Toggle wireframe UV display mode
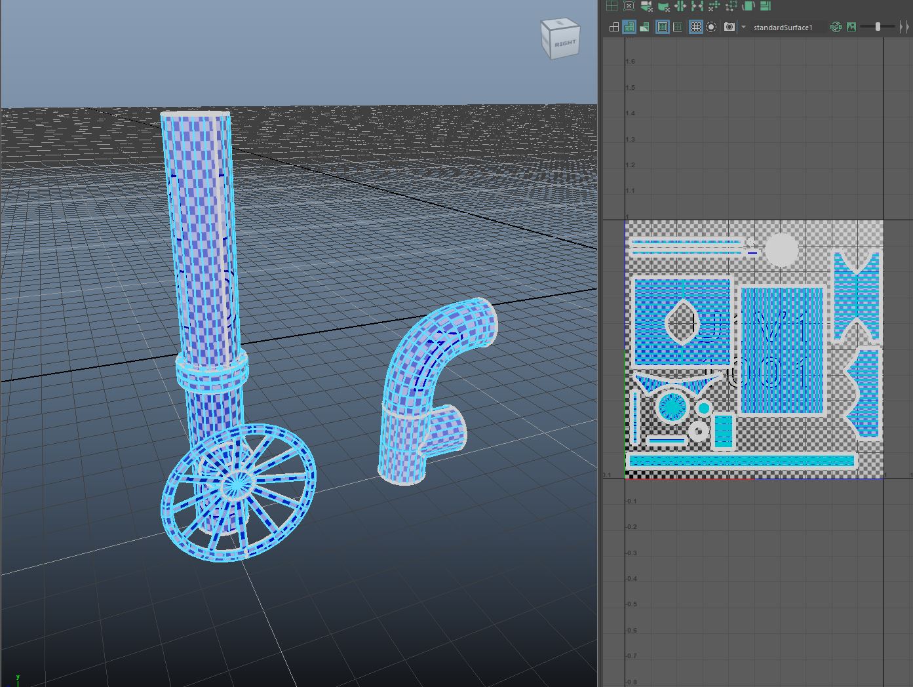The width and height of the screenshot is (913, 687). click(613, 27)
